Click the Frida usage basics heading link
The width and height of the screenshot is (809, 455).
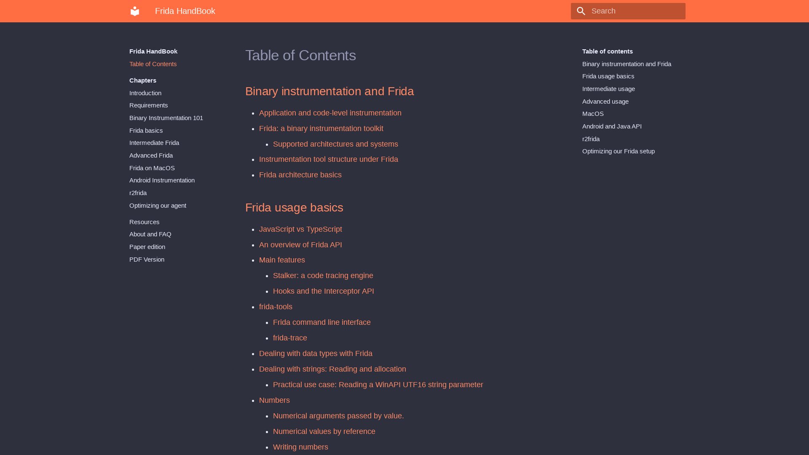[x=294, y=208]
